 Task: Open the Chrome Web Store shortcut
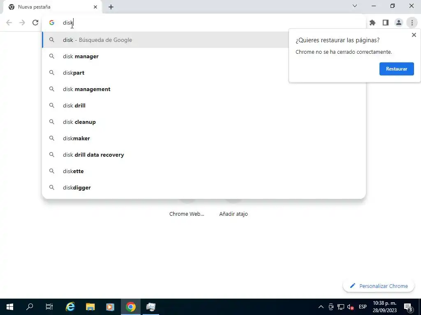pos(187,214)
